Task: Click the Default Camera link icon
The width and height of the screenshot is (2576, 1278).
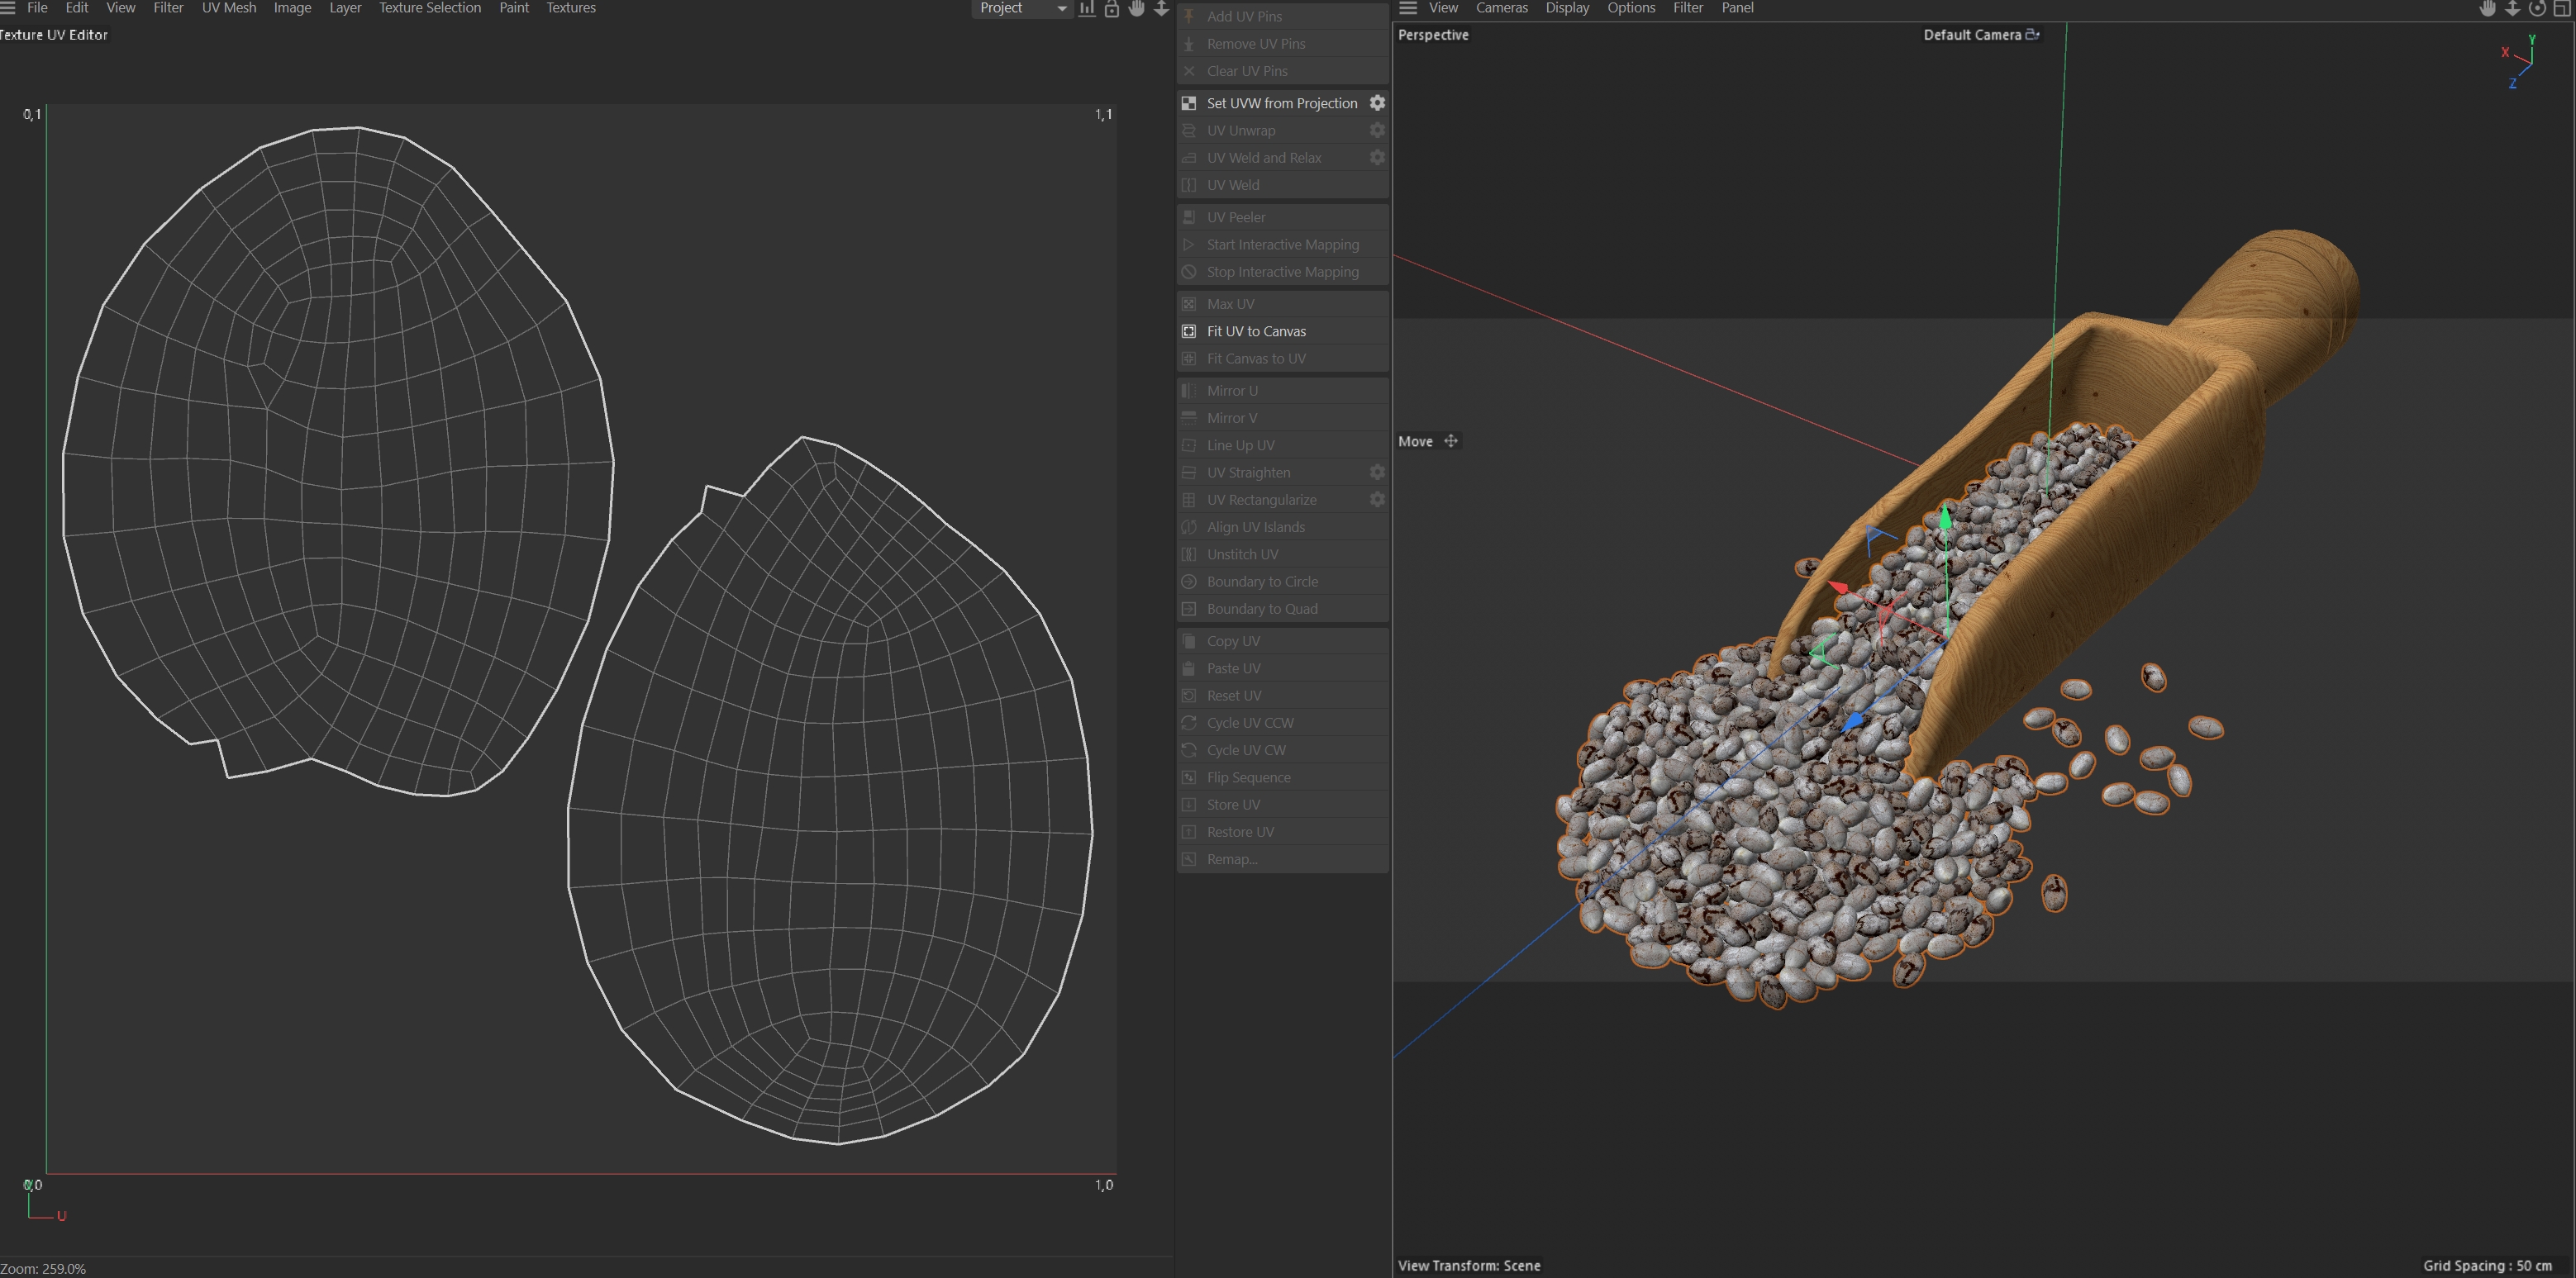Action: 2032,34
